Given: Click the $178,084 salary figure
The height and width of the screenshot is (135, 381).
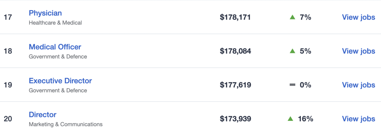Looking at the screenshot, I should coord(235,51).
